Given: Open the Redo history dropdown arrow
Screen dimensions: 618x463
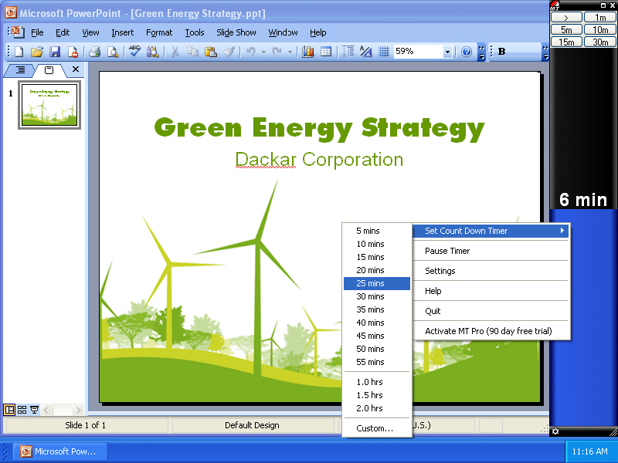Looking at the screenshot, I should (x=290, y=52).
